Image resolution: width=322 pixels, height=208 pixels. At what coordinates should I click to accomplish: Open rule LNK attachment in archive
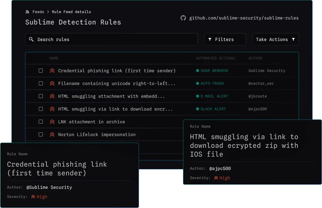(x=91, y=122)
